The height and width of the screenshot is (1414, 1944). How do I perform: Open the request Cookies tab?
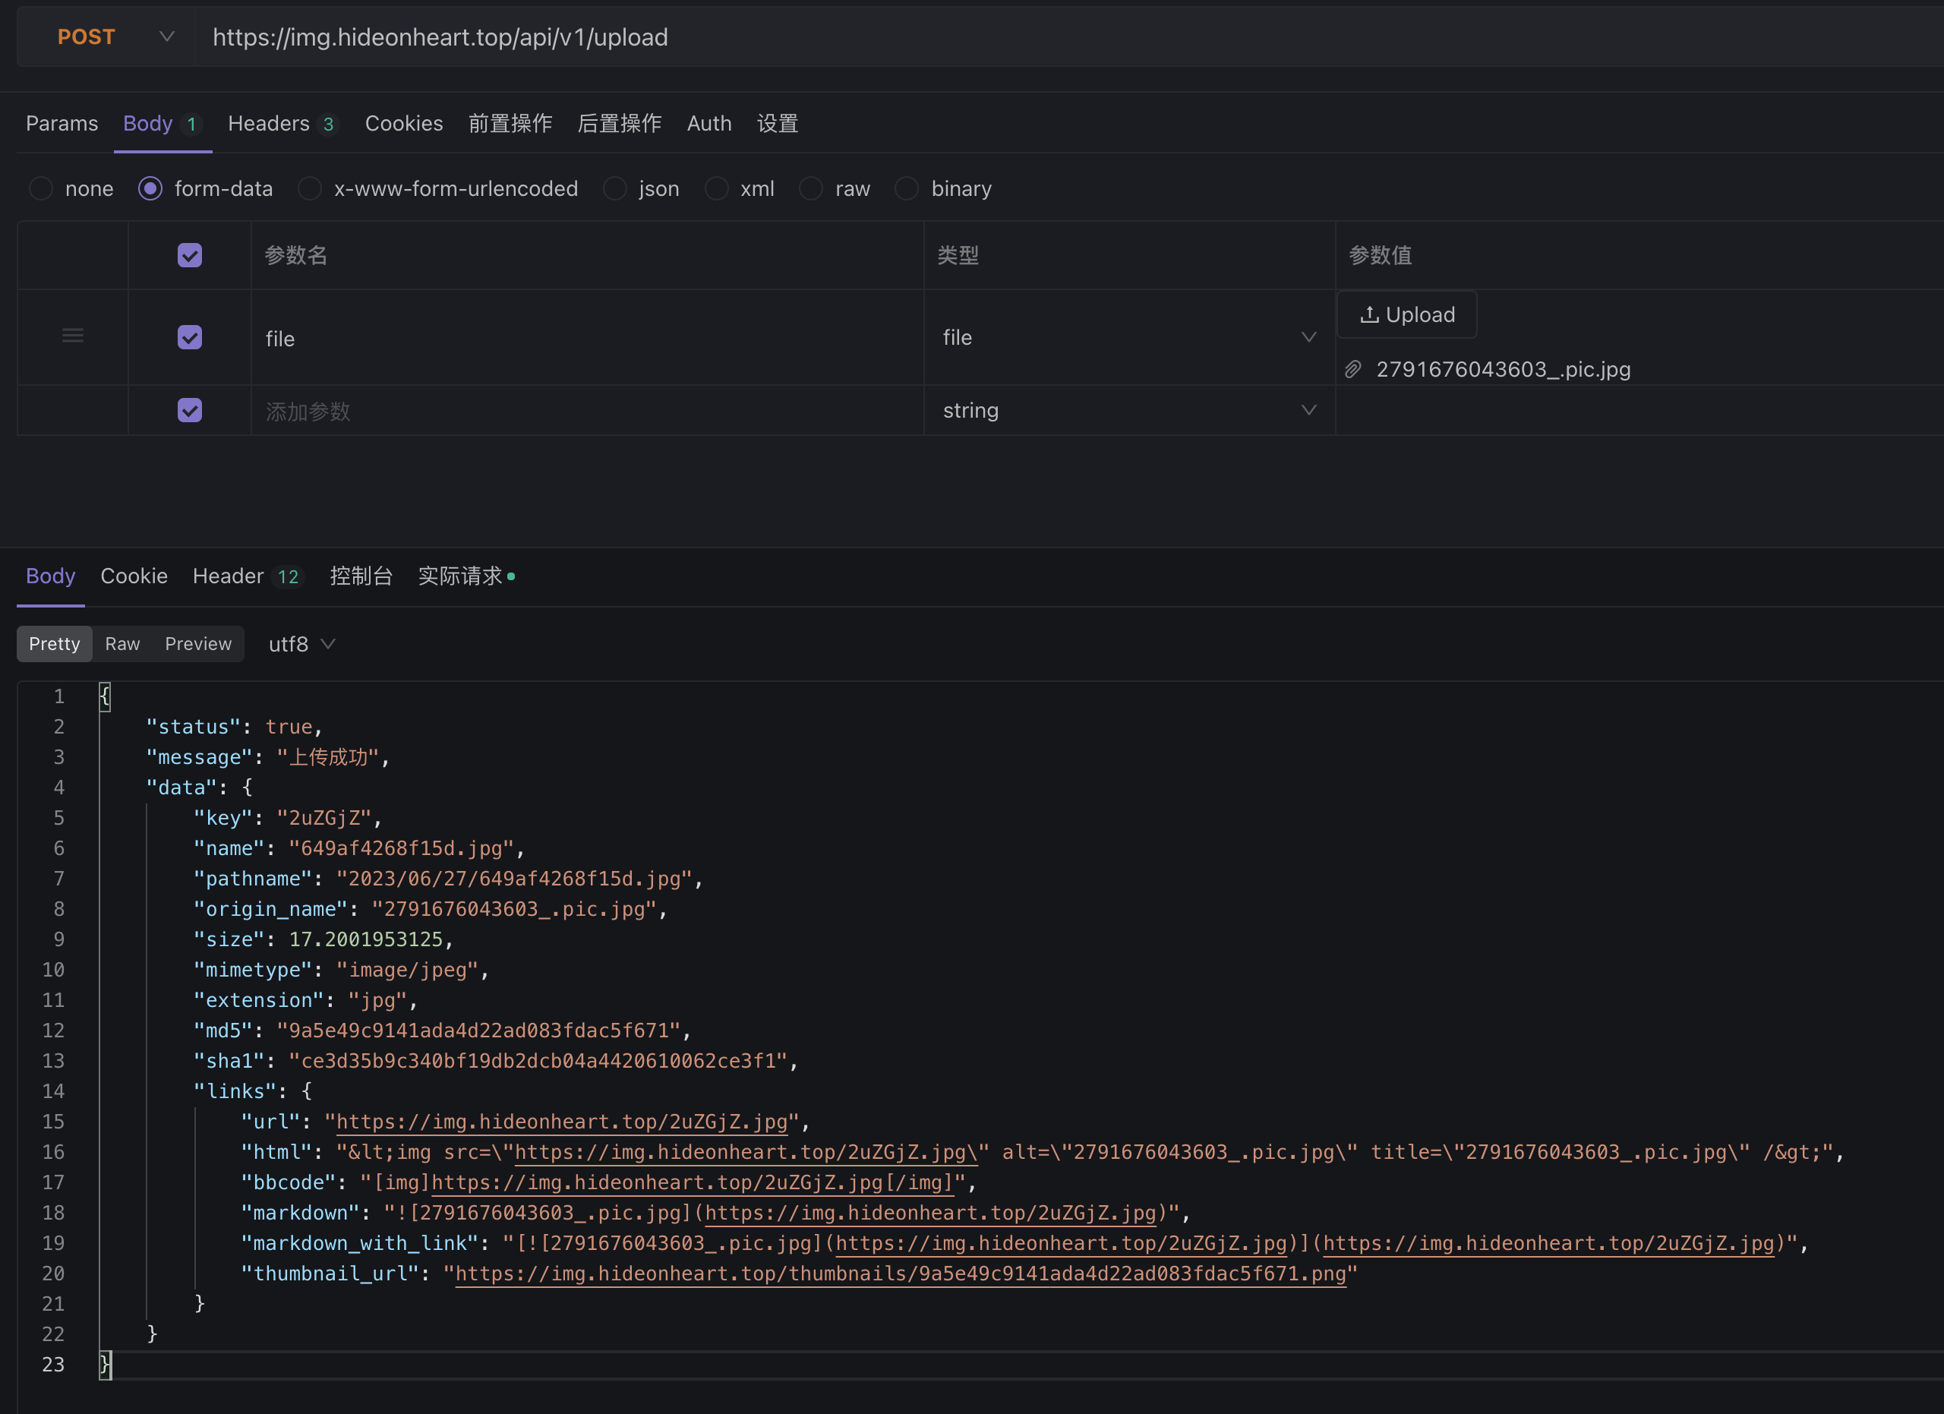pyautogui.click(x=404, y=124)
